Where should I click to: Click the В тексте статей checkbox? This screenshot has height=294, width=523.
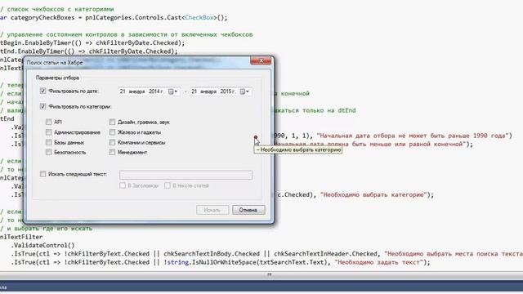pos(167,185)
